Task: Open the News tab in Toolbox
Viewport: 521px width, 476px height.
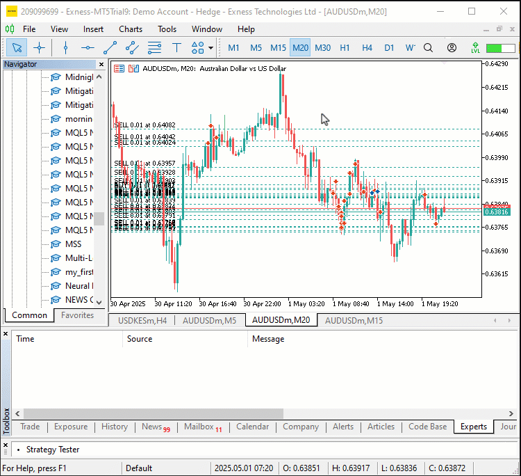Action: (156, 427)
